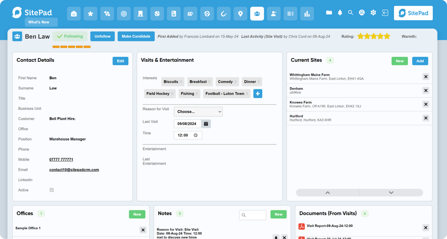Image resolution: width=447 pixels, height=239 pixels.
Task: Toggle the Active checkbox
Action: click(x=52, y=190)
